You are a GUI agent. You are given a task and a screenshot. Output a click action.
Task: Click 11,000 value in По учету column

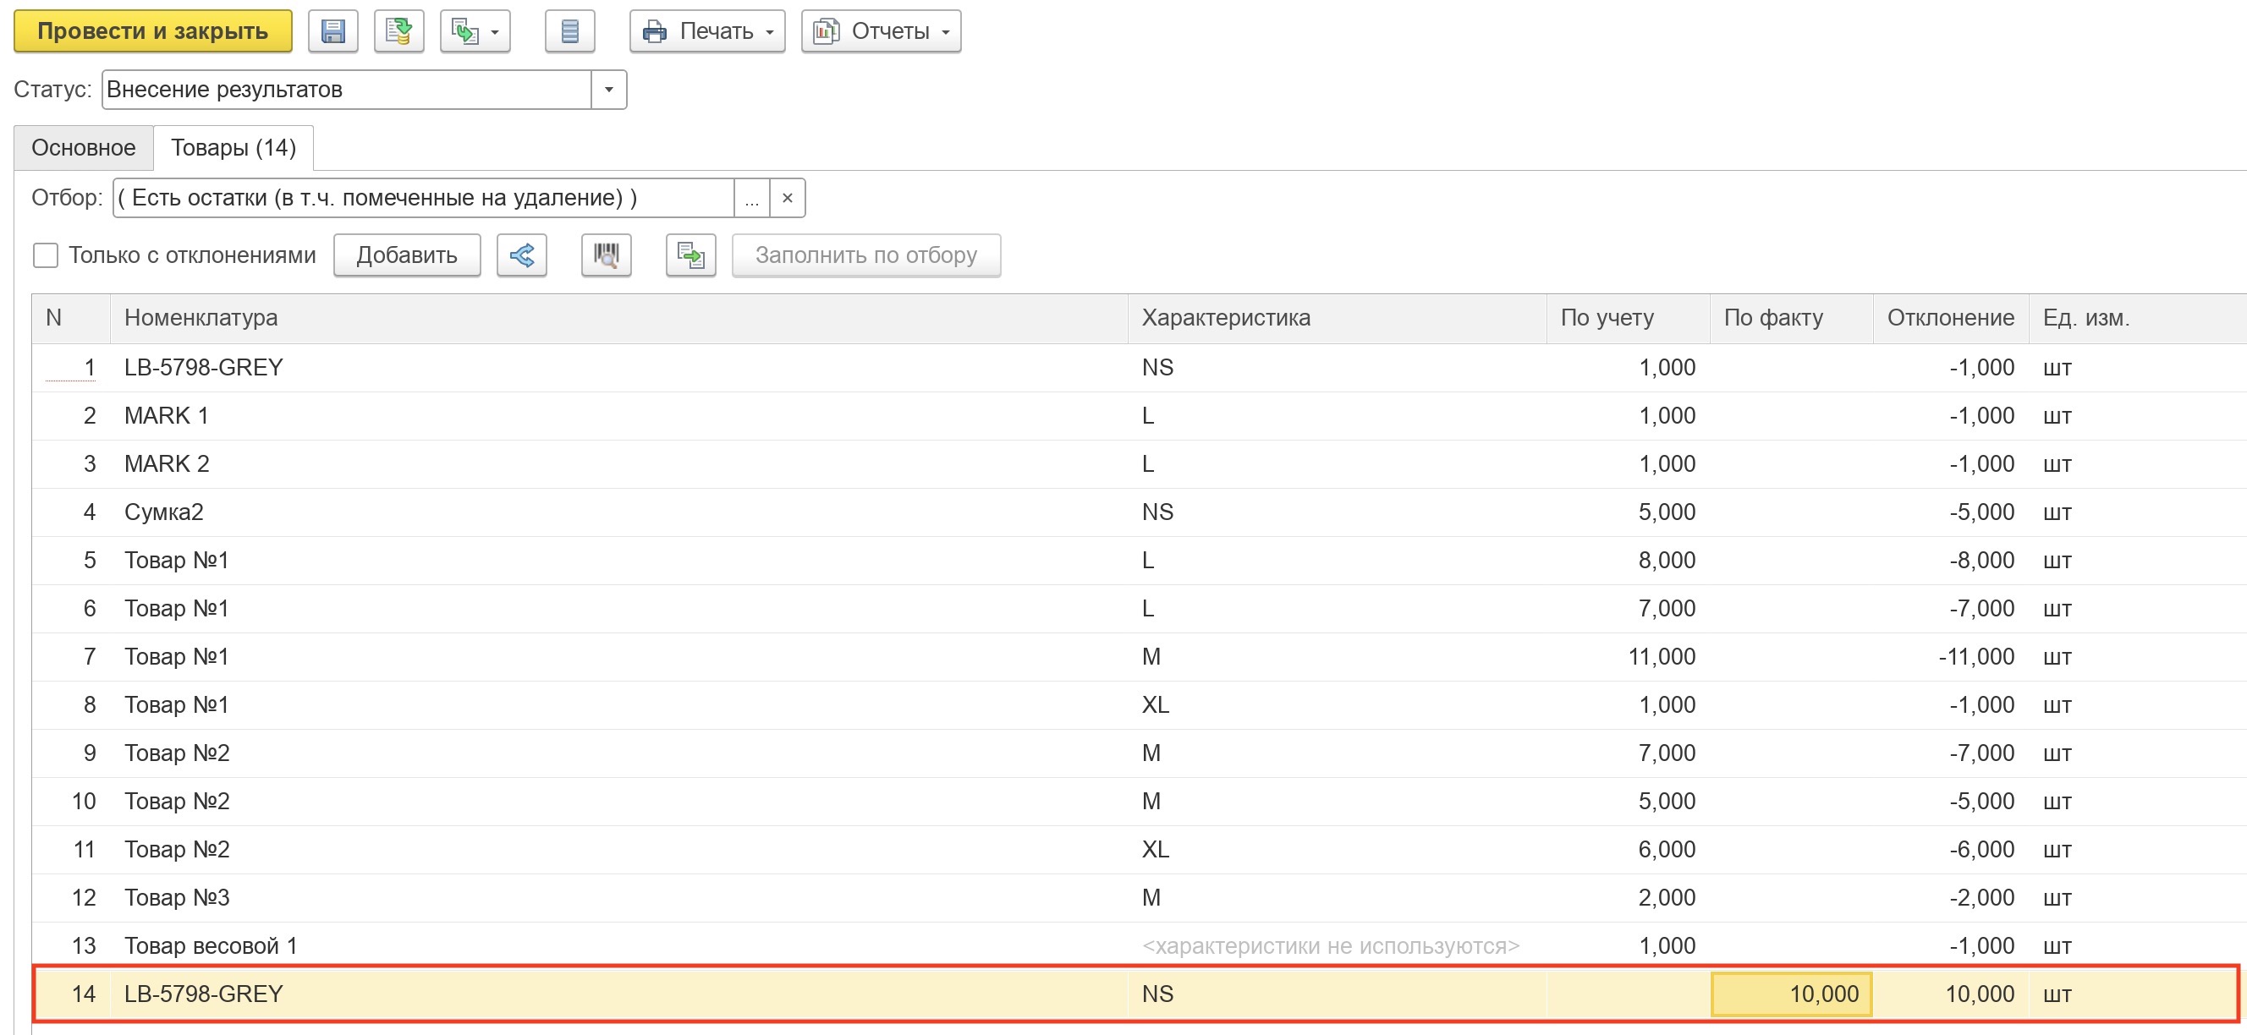1661,656
